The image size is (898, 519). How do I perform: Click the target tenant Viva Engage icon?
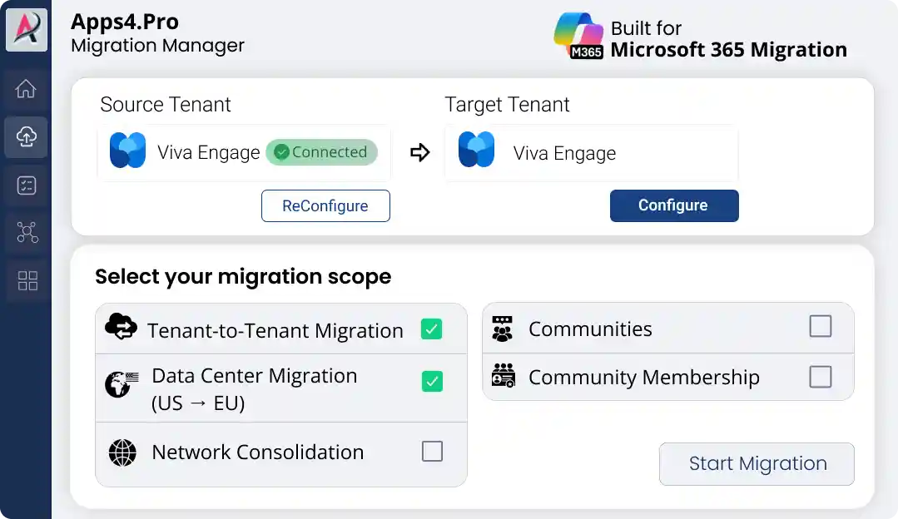[x=477, y=150]
